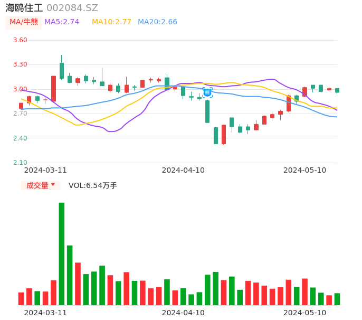Click the 2024-04-10 date label under price chart
The image size is (362, 320).
pos(183,170)
